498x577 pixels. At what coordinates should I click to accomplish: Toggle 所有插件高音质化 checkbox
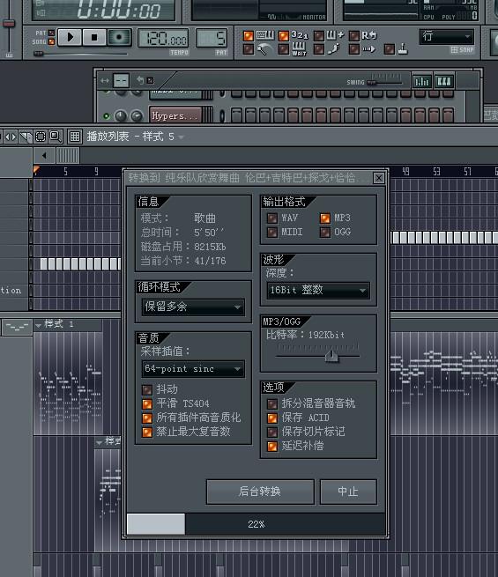[x=147, y=418]
